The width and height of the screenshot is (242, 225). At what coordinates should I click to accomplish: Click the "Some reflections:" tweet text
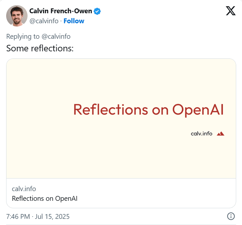point(40,48)
